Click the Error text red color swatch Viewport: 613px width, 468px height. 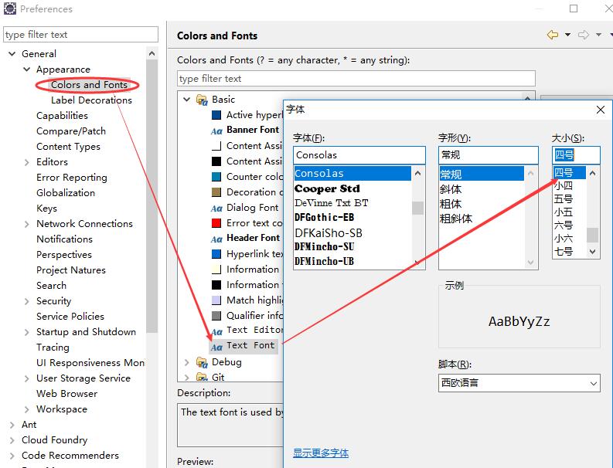pos(216,223)
